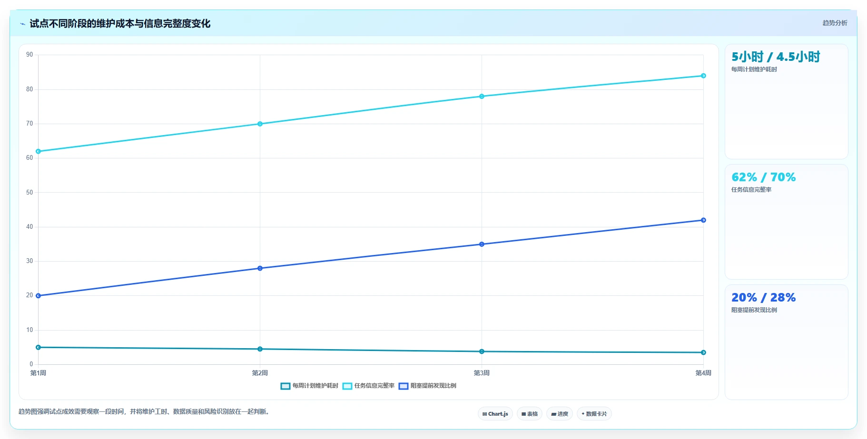Click the 第3周 x-axis label
Viewport: 867px width, 439px height.
coord(482,373)
